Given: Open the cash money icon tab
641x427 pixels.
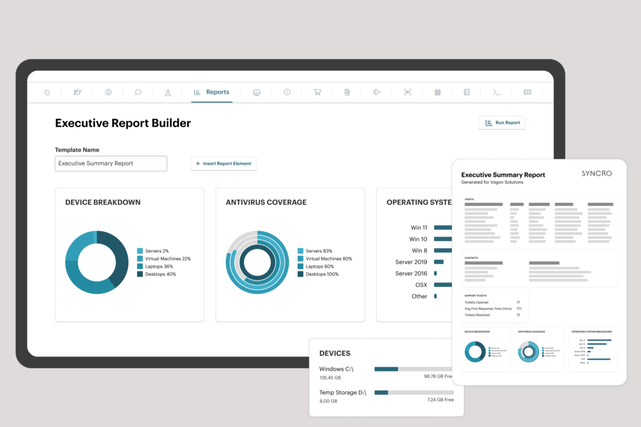Looking at the screenshot, I should [527, 92].
